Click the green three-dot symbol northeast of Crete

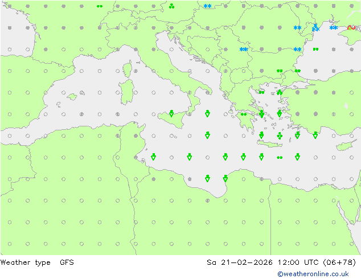pos(280,136)
